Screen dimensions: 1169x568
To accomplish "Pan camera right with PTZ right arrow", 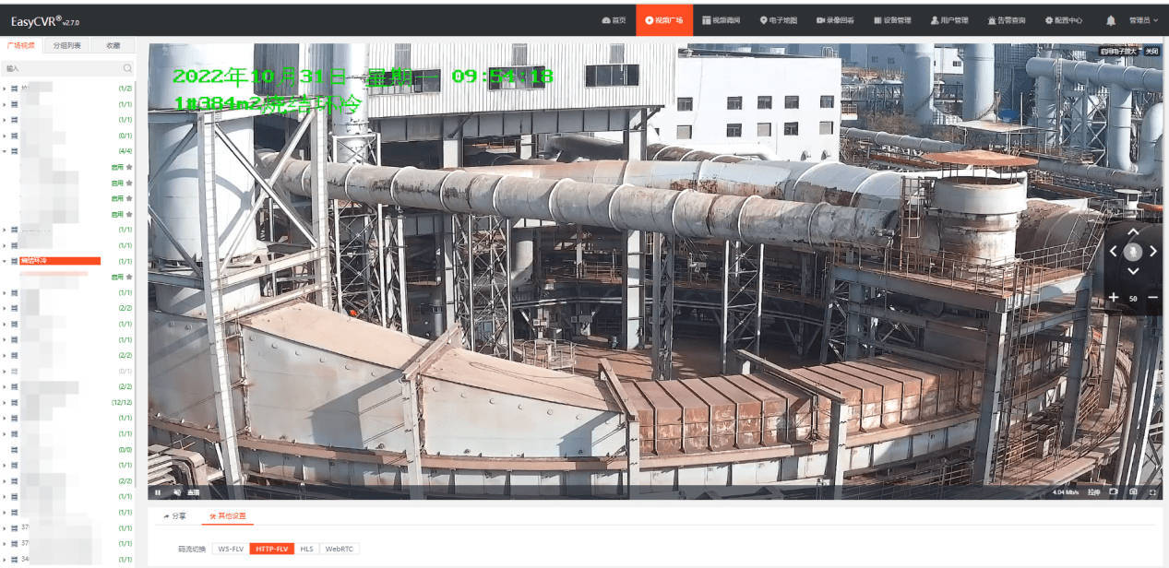I will [1153, 251].
